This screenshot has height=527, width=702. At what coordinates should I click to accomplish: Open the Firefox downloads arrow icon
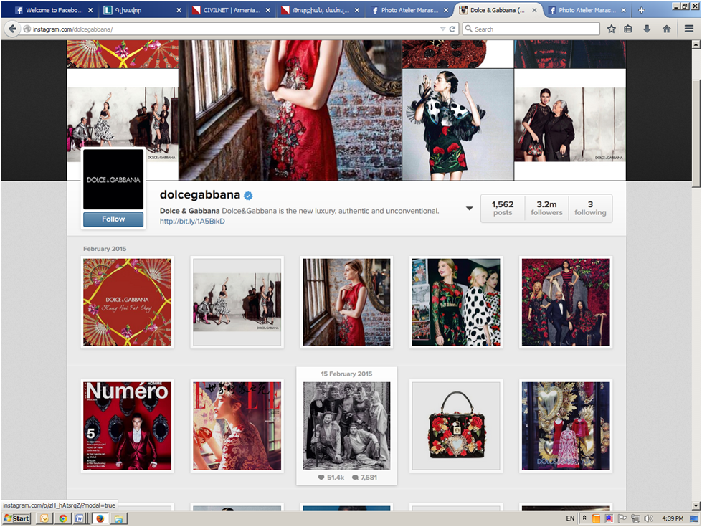point(648,29)
